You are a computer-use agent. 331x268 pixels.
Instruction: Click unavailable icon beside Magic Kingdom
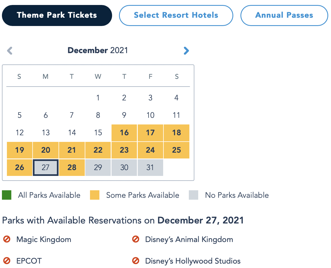pyautogui.click(x=7, y=239)
